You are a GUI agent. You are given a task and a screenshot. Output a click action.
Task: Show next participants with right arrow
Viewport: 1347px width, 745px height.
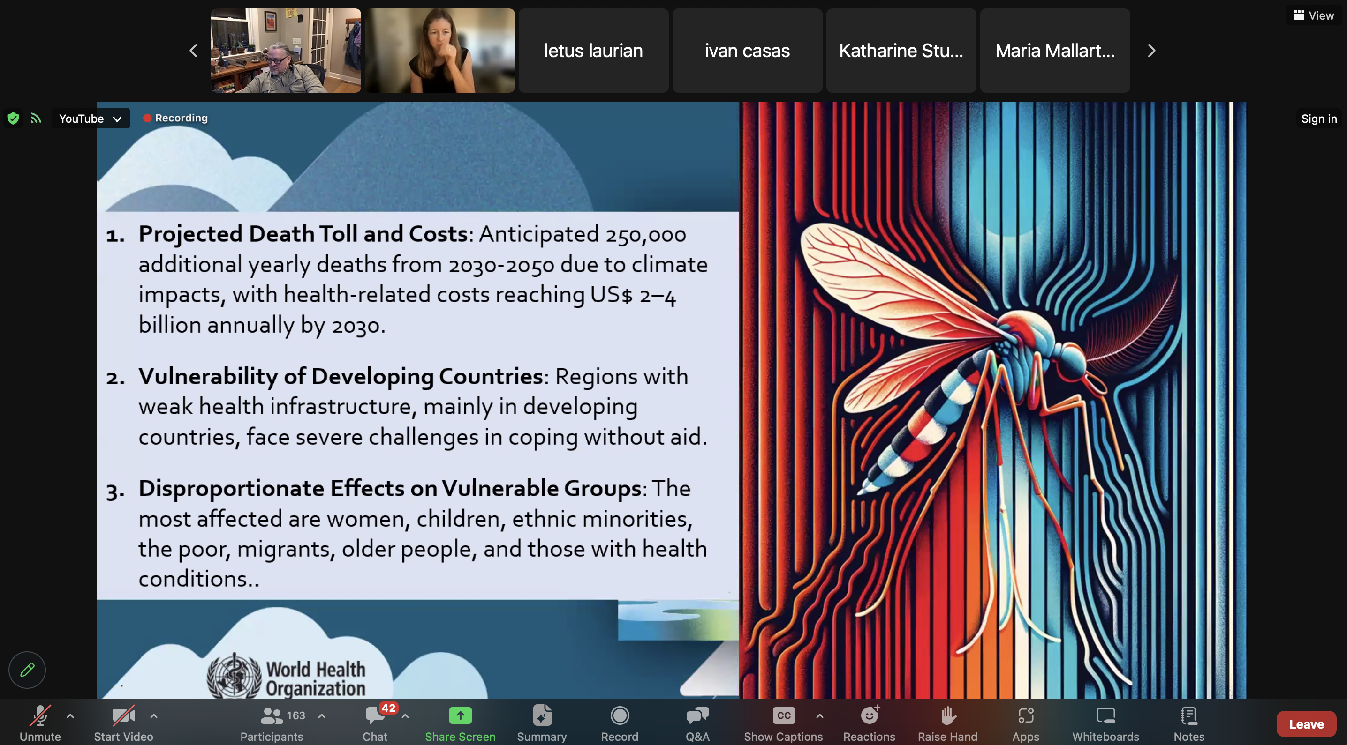point(1151,51)
